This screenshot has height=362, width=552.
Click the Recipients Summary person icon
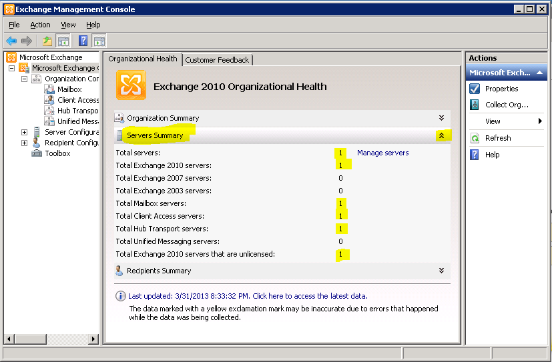point(119,271)
